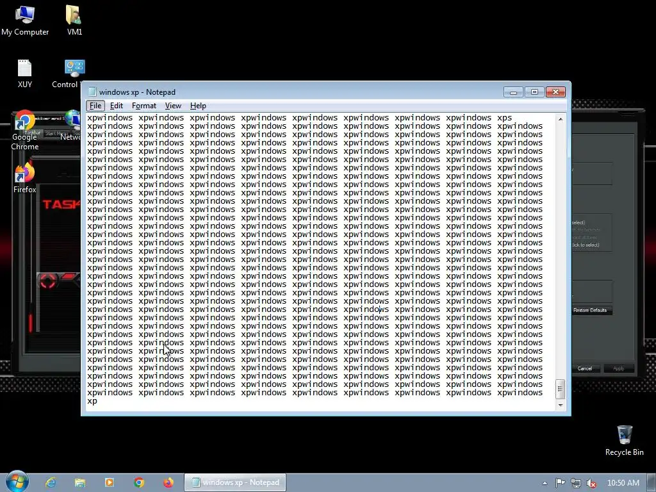
Task: Click the Notepad scrollbar down arrow
Action: pos(560,405)
